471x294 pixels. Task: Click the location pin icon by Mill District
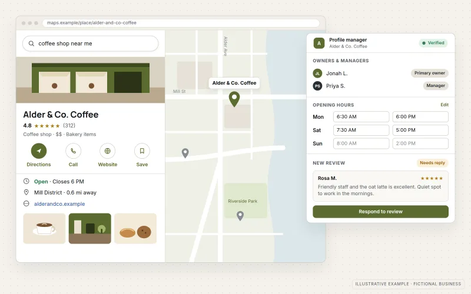(x=26, y=192)
